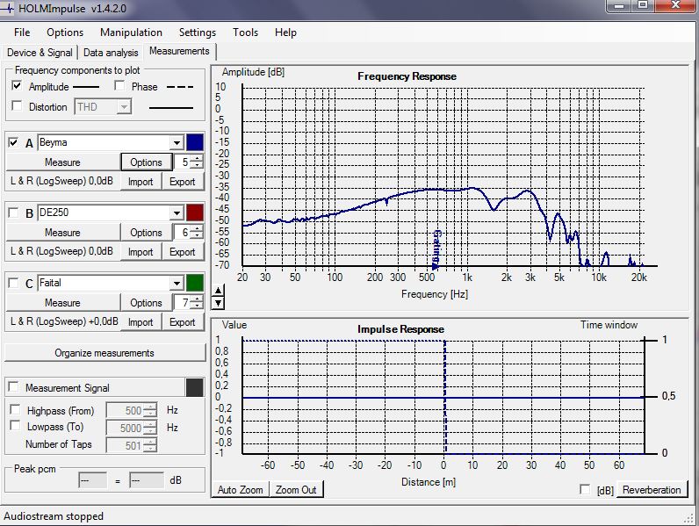Image resolution: width=699 pixels, height=526 pixels.
Task: Expand the Faital measurement name dropdown
Action: tap(177, 283)
